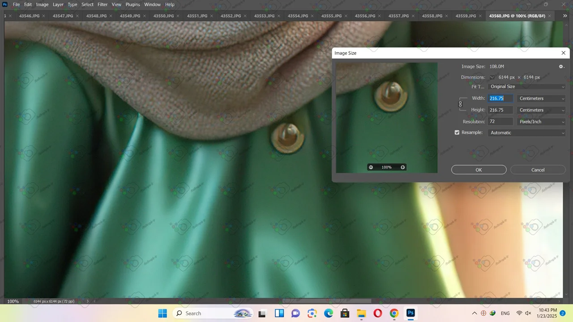Expand the Dimensions unit dropdown arrow
Image resolution: width=573 pixels, height=322 pixels.
[x=492, y=77]
